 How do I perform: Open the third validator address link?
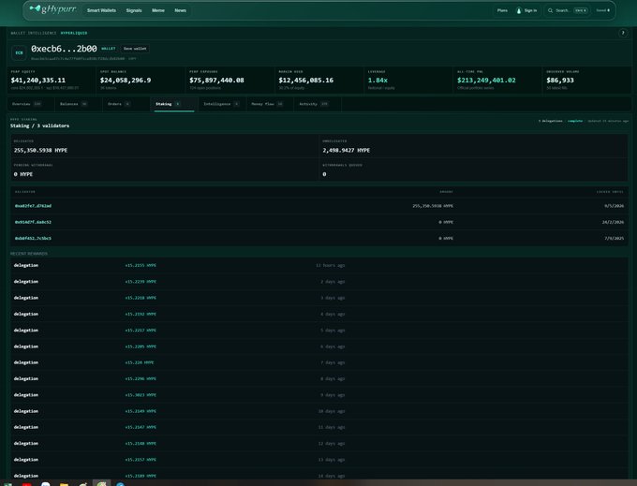(x=33, y=239)
